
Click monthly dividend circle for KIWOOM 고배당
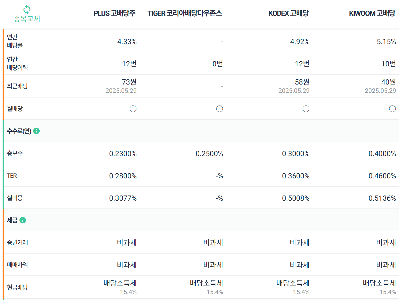point(392,109)
